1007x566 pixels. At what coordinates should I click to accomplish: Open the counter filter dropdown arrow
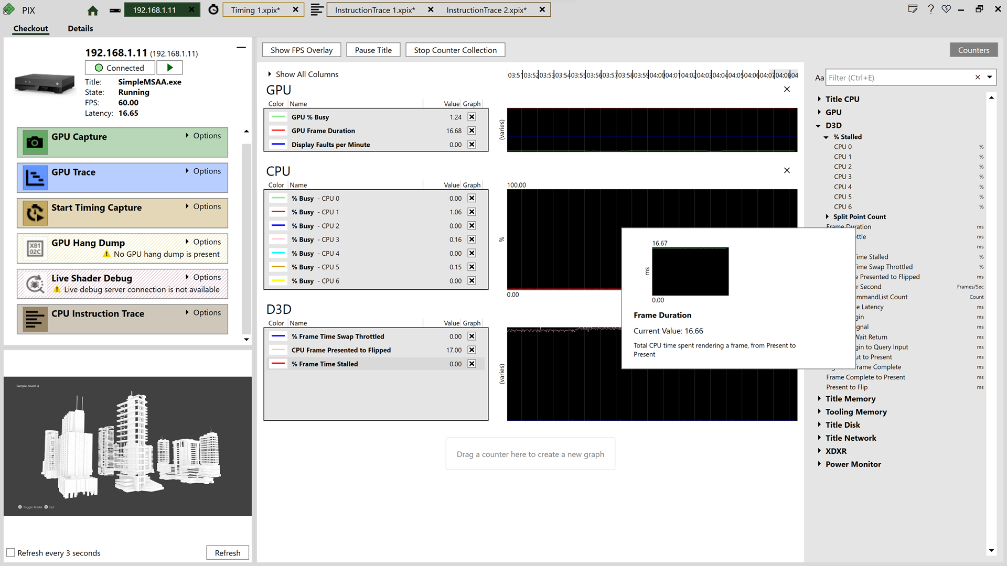989,78
